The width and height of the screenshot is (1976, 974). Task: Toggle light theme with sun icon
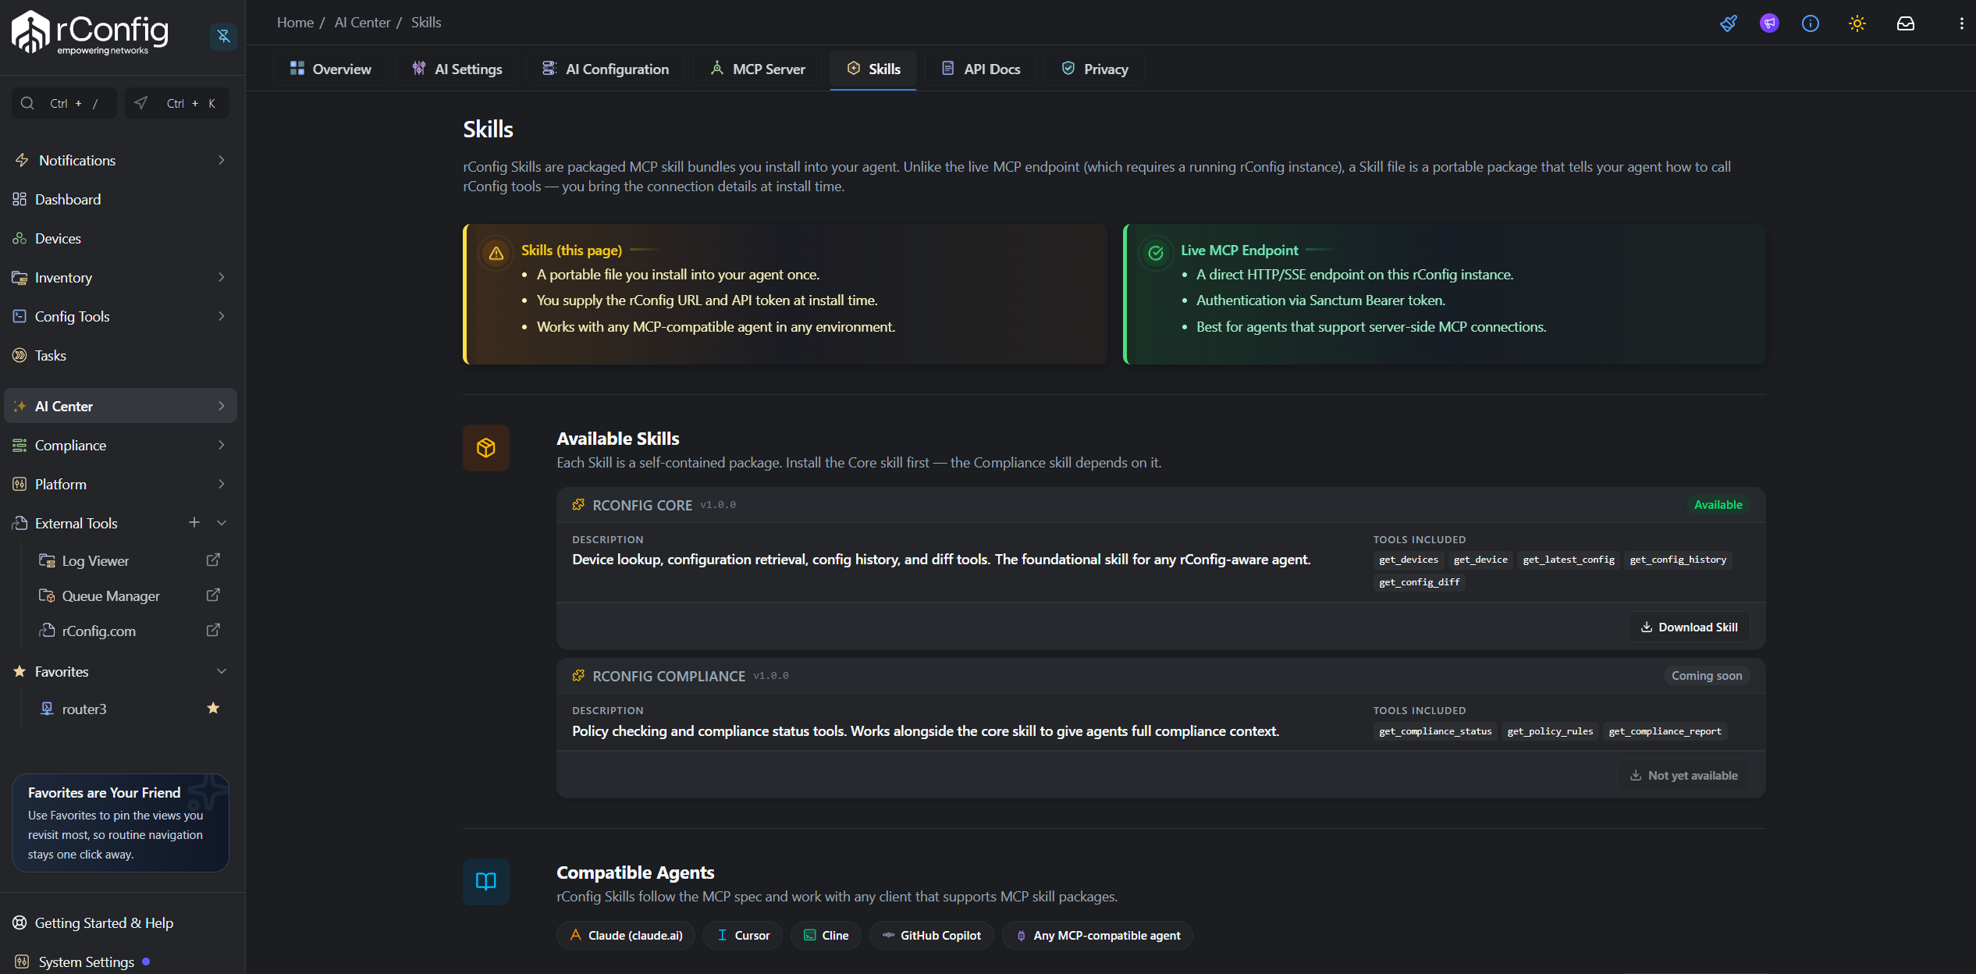point(1857,23)
